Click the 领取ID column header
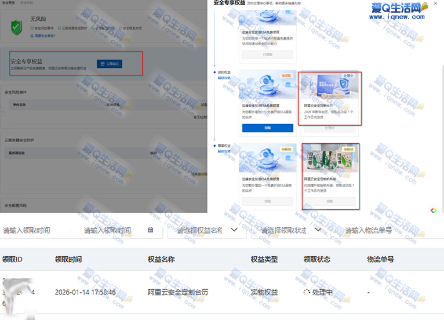 (x=12, y=259)
